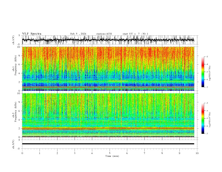Click time axis tick label "10" under ch.3
The width and height of the screenshot is (222, 172).
click(x=197, y=153)
